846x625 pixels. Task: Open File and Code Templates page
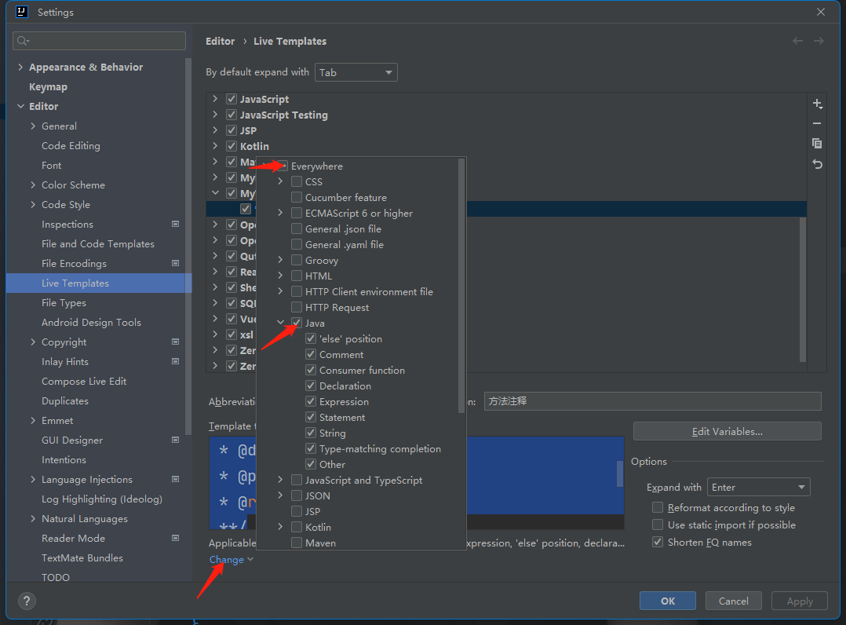click(97, 244)
